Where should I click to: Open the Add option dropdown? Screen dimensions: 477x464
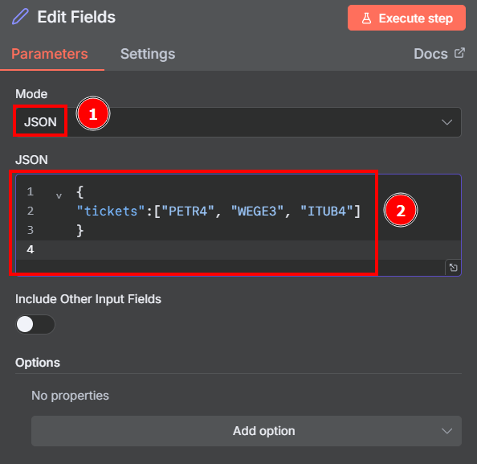click(247, 431)
